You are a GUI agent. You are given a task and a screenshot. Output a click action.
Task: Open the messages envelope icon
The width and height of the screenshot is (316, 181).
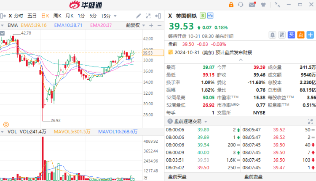252,5
